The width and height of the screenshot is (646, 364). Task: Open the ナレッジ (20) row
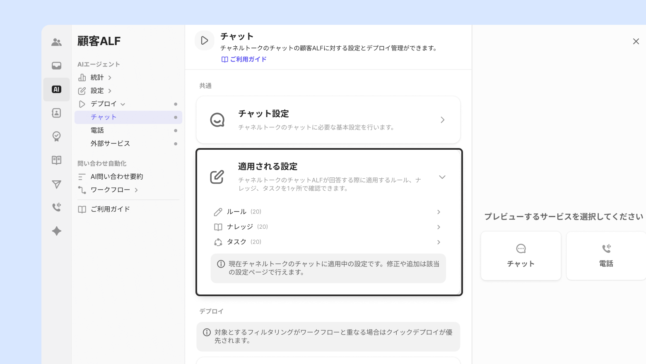tap(327, 227)
